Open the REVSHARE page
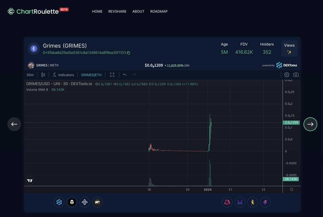Image resolution: width=323 pixels, height=217 pixels. pos(117,11)
